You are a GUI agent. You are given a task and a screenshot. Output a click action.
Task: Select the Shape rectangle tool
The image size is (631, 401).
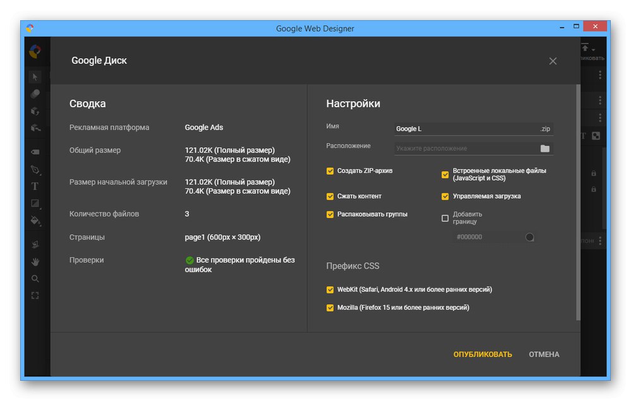(35, 203)
